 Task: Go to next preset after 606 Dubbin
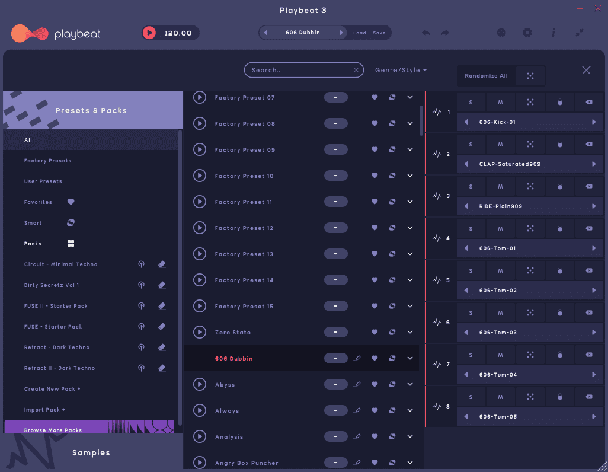(x=341, y=33)
